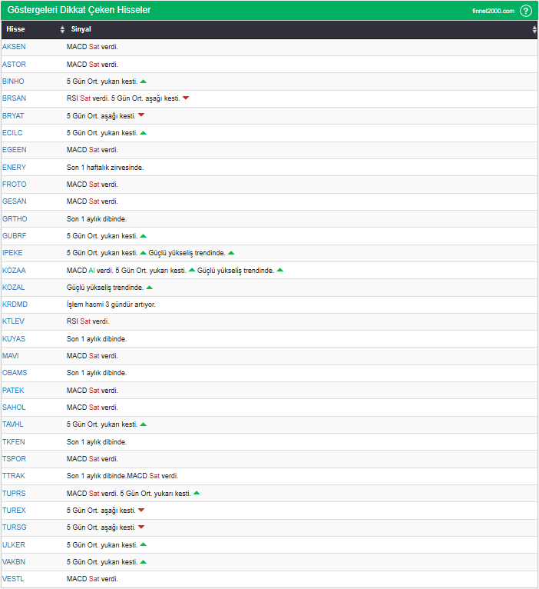Open the THYAO-adjacent TKFEN ticker link
This screenshot has width=539, height=589.
[x=14, y=441]
